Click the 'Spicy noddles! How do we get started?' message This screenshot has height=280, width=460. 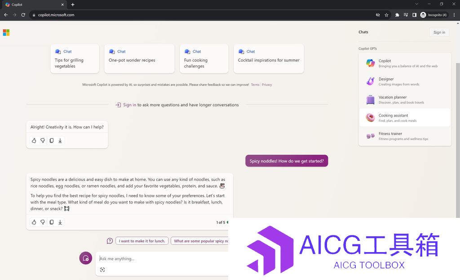coord(287,161)
